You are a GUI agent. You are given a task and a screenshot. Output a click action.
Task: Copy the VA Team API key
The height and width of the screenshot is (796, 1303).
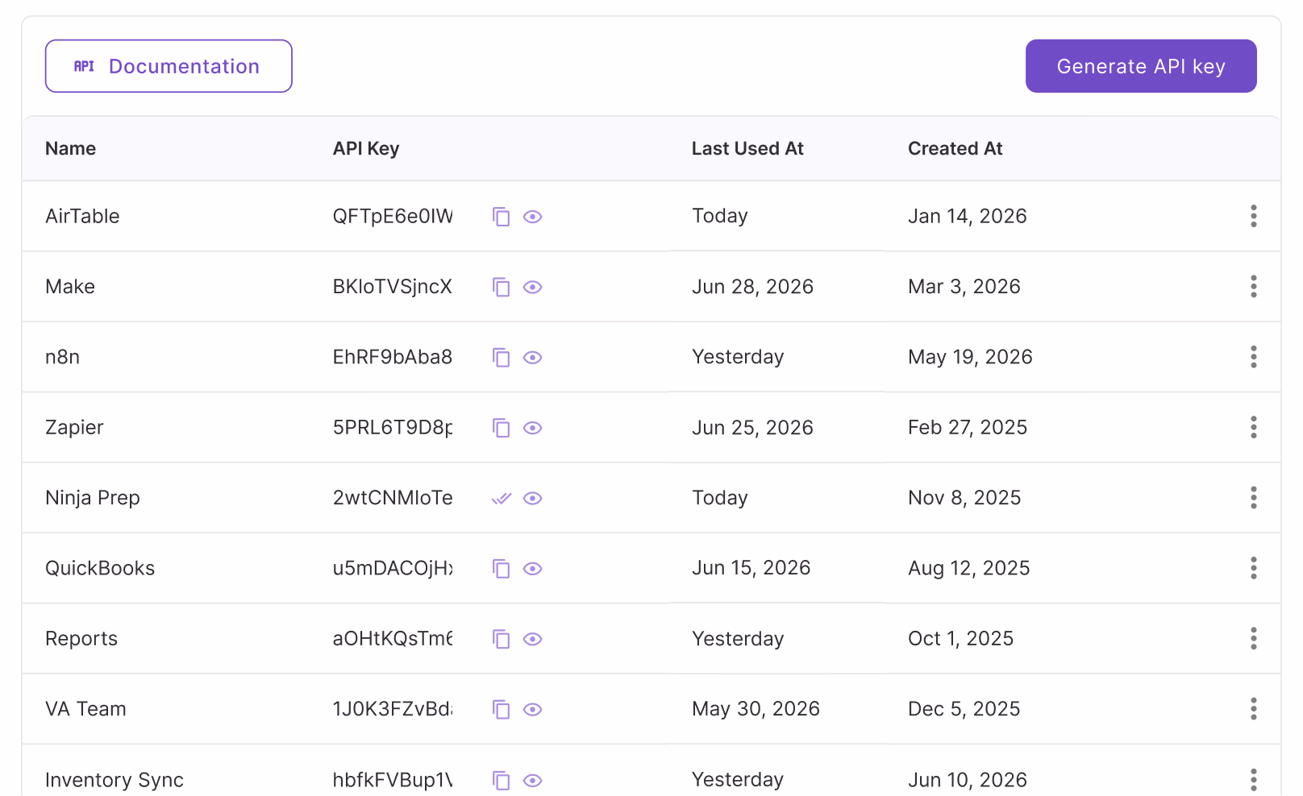(x=501, y=710)
